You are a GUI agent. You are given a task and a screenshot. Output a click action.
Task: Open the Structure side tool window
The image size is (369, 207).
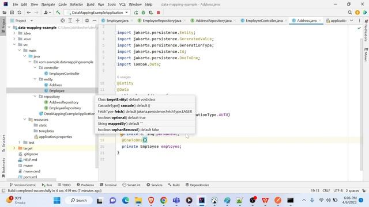pyautogui.click(x=3, y=143)
